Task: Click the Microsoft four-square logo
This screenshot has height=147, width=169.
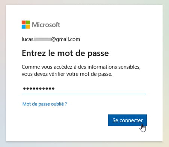Action: coord(26,25)
